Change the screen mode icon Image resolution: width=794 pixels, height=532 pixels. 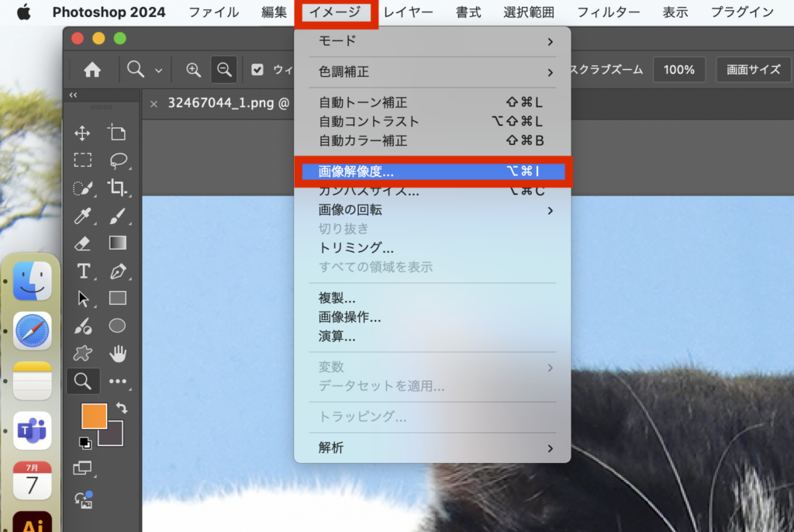(82, 468)
